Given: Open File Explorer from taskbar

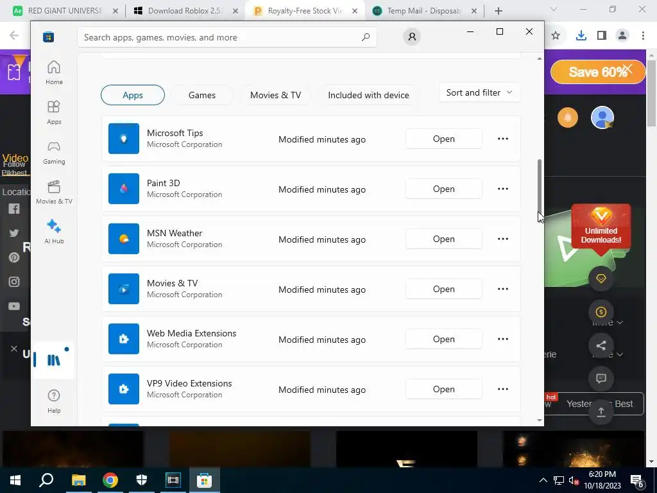Looking at the screenshot, I should [x=78, y=480].
